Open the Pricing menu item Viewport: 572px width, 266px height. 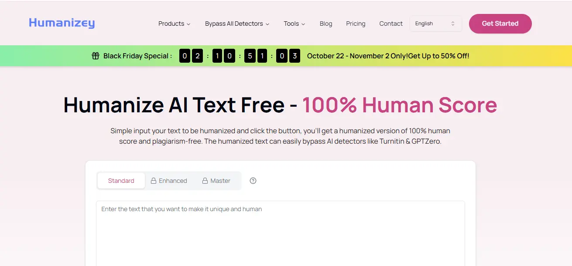pyautogui.click(x=355, y=24)
